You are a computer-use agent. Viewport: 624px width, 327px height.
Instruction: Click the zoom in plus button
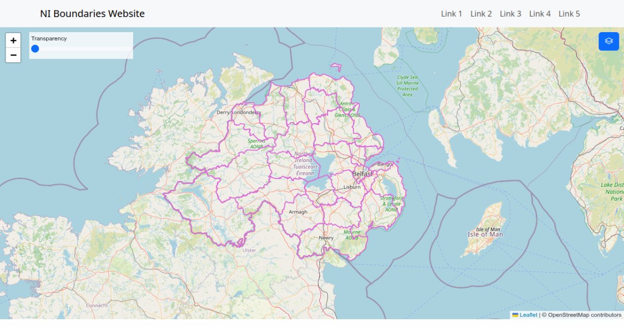13,40
